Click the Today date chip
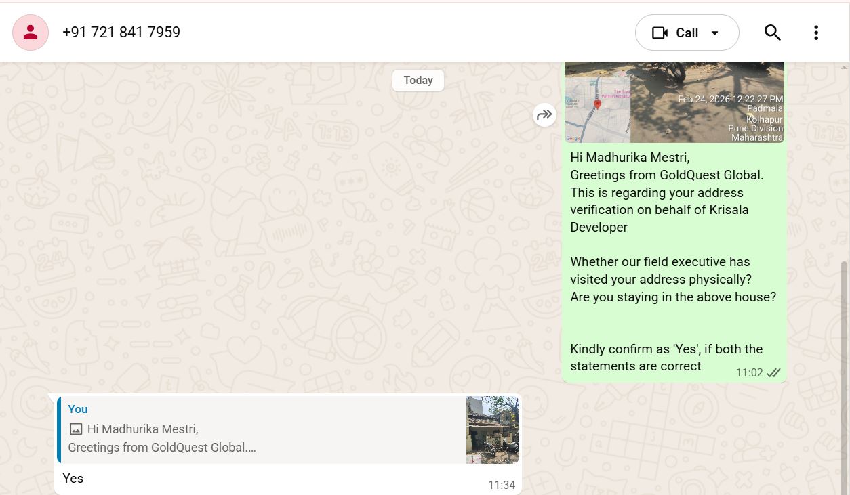The image size is (850, 495). pos(418,80)
